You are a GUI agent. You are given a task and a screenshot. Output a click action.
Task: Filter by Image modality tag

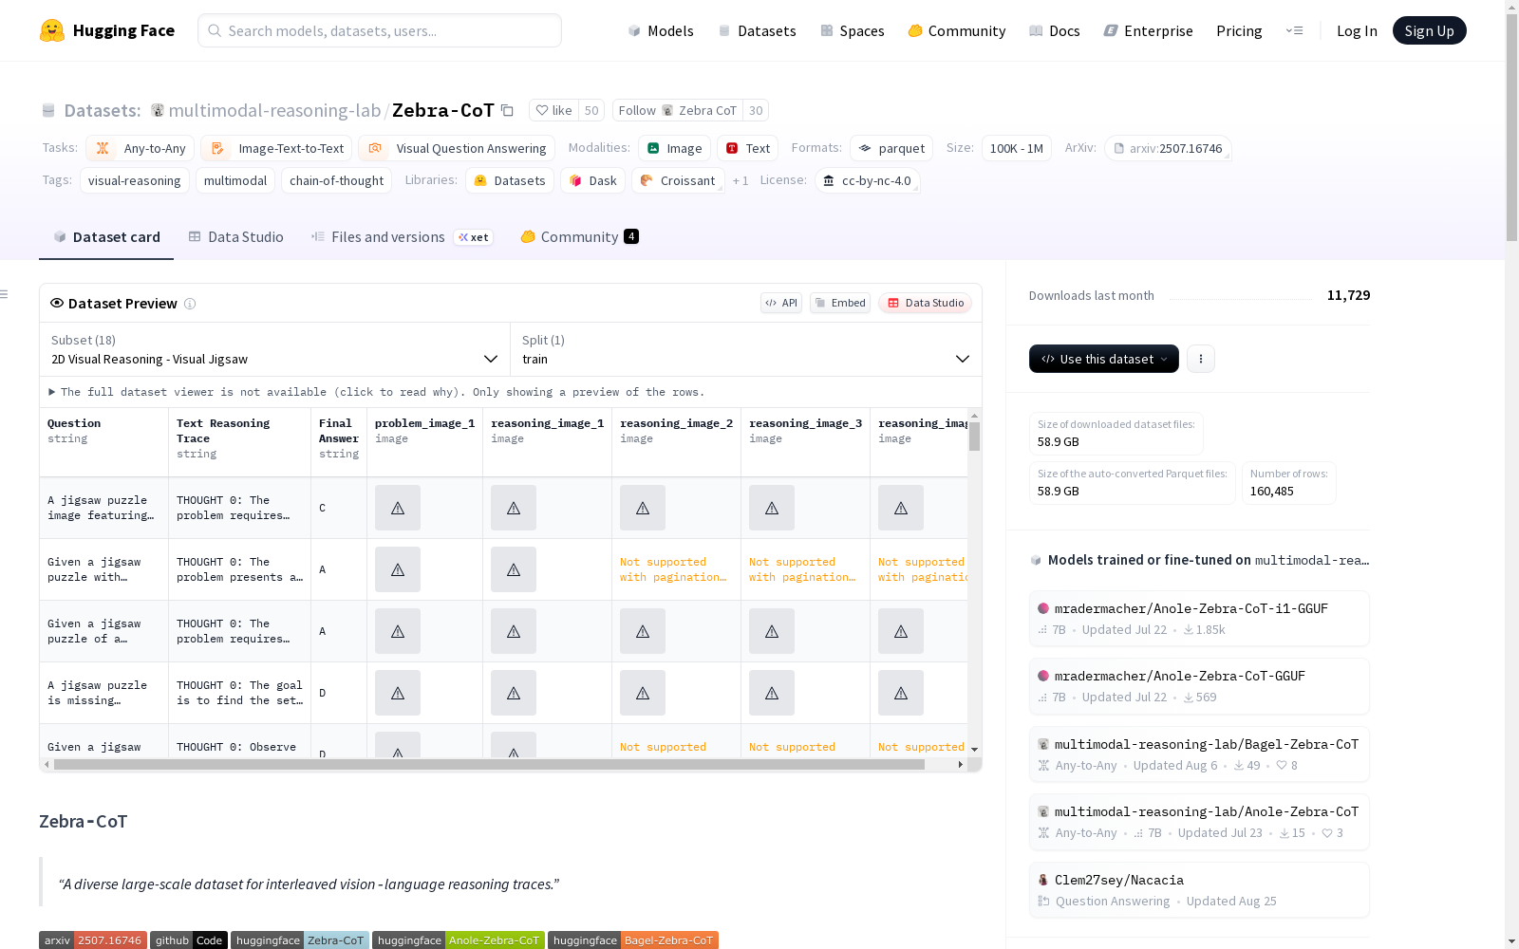(674, 148)
